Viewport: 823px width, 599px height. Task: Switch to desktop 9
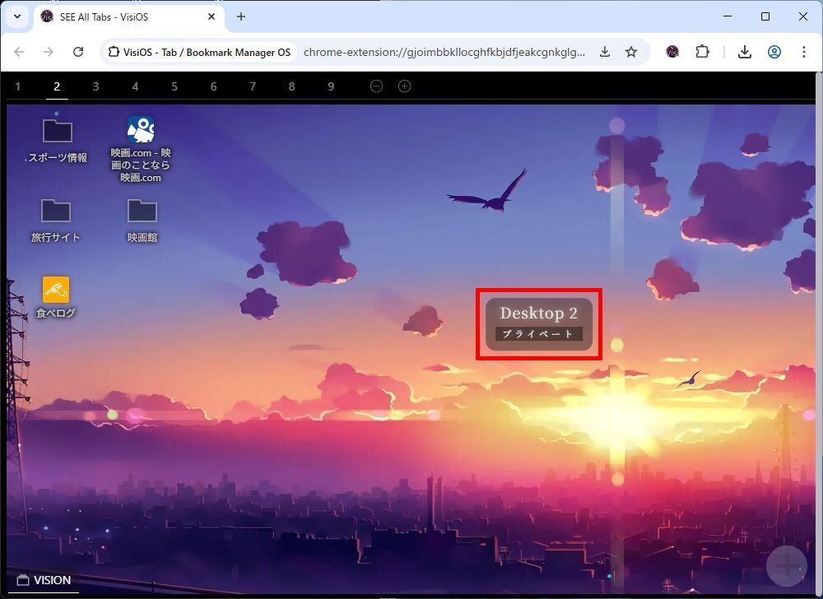(x=331, y=86)
